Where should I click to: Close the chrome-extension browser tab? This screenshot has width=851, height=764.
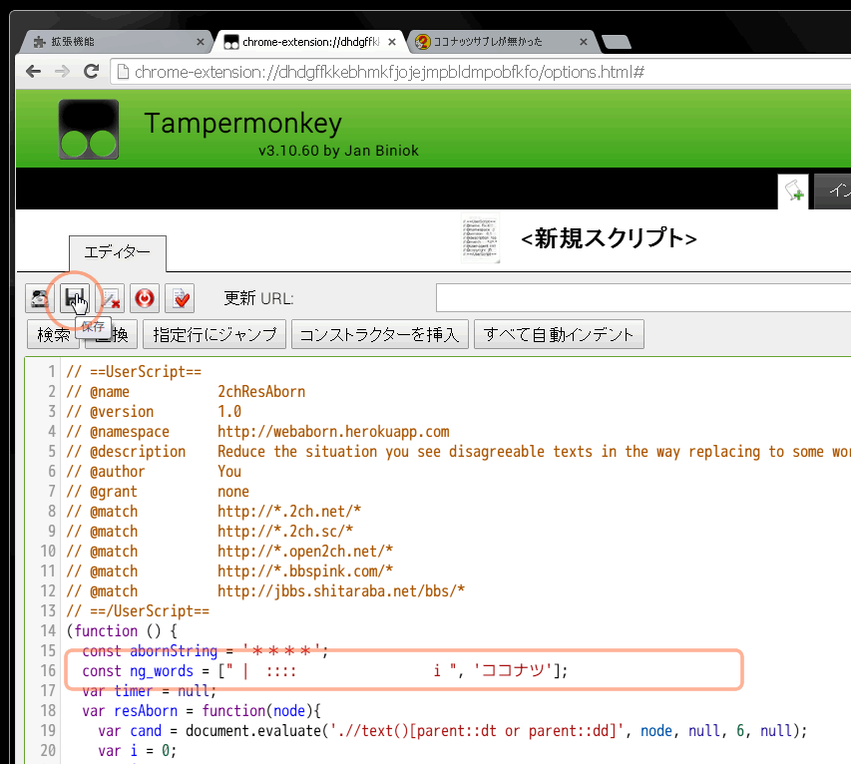(392, 42)
